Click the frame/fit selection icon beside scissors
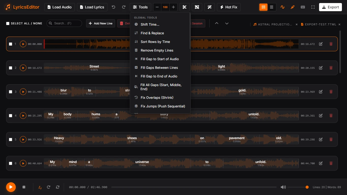Image resolution: width=347 pixels, height=195 pixels. pyautogui.click(x=197, y=7)
